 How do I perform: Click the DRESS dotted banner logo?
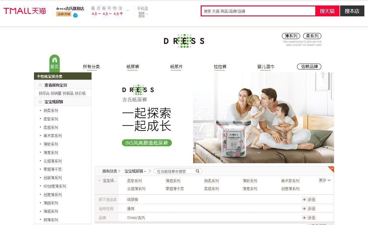(184, 41)
